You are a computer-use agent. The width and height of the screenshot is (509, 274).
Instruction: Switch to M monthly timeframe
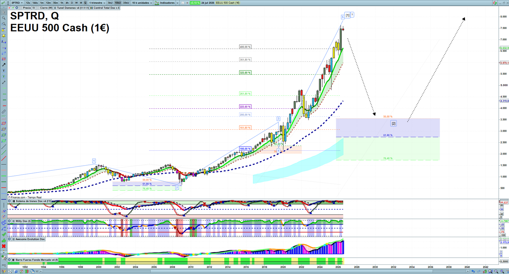(81, 3)
